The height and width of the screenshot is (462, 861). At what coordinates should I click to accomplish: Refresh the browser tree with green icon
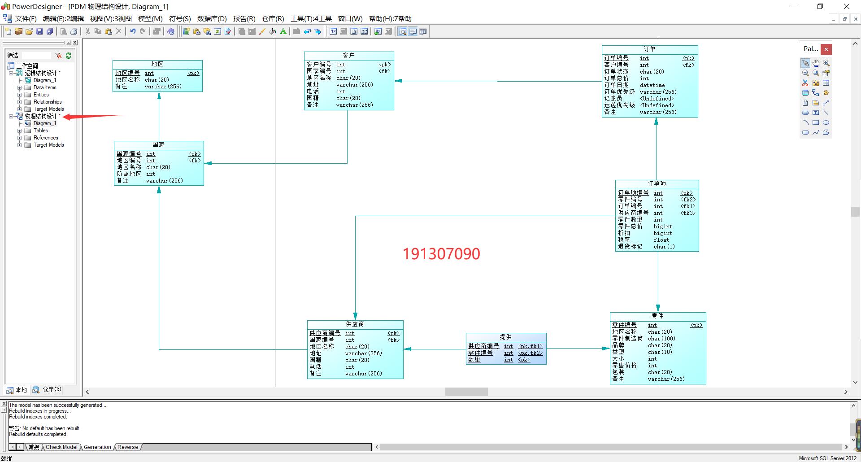tap(69, 56)
